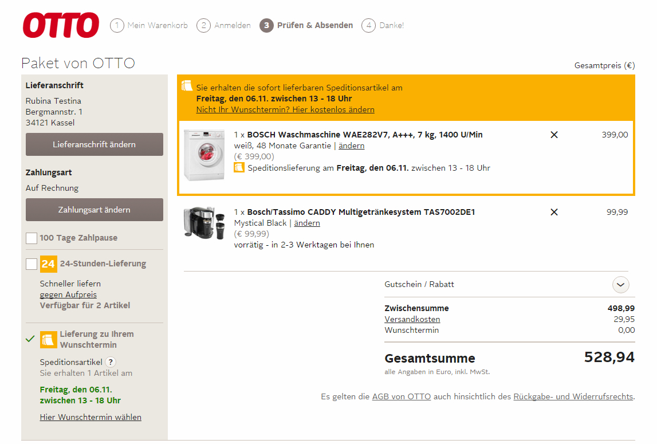
Task: Click the Lieferanschrift ändern button
Action: (x=95, y=144)
